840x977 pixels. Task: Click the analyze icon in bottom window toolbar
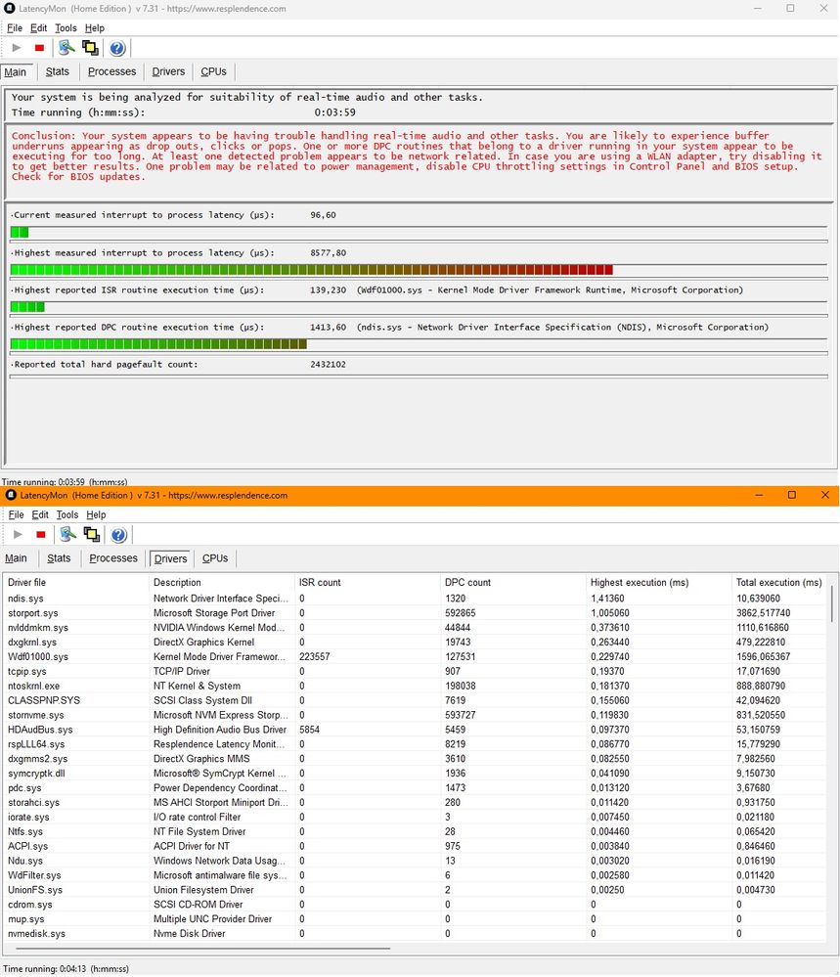click(x=67, y=535)
